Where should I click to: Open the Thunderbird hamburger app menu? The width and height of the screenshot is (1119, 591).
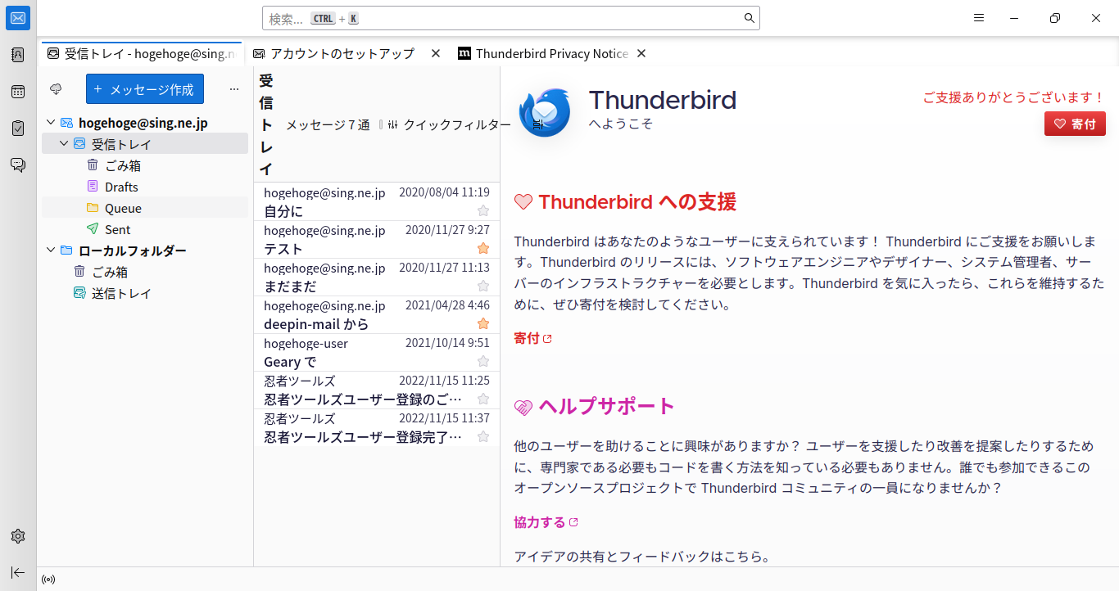click(x=978, y=18)
